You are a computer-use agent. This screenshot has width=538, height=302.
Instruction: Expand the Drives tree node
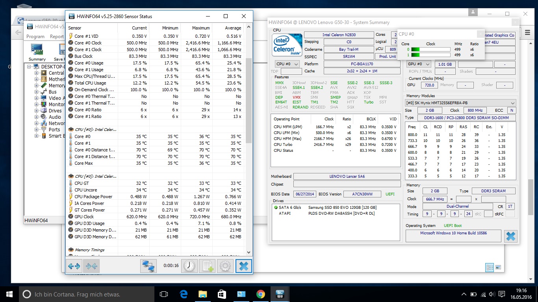point(37,110)
